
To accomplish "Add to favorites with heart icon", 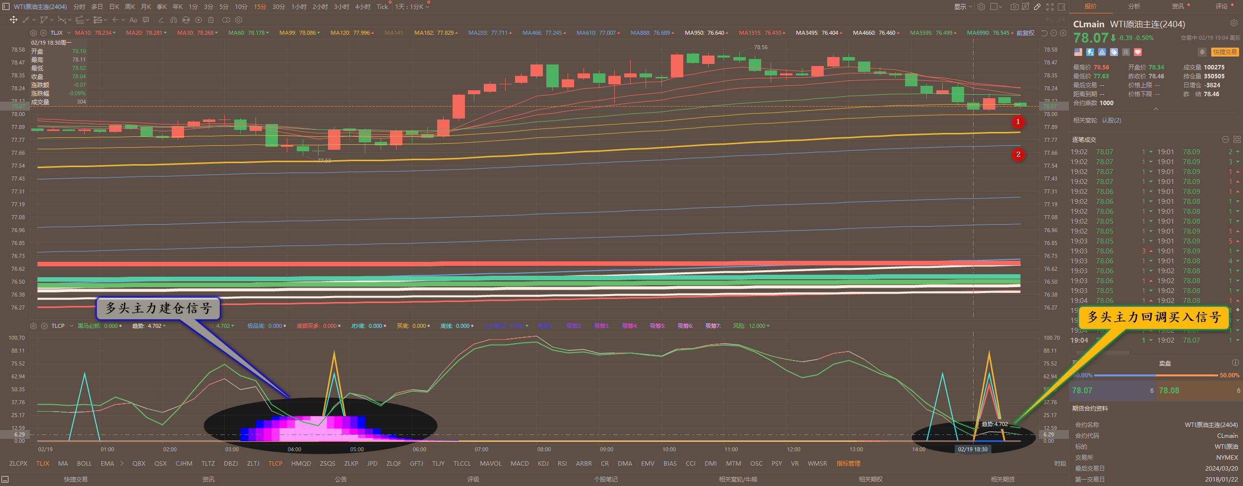I will point(1138,52).
